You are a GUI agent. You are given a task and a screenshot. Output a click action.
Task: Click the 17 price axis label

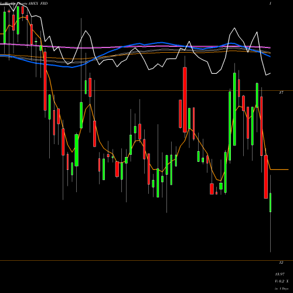(281, 93)
